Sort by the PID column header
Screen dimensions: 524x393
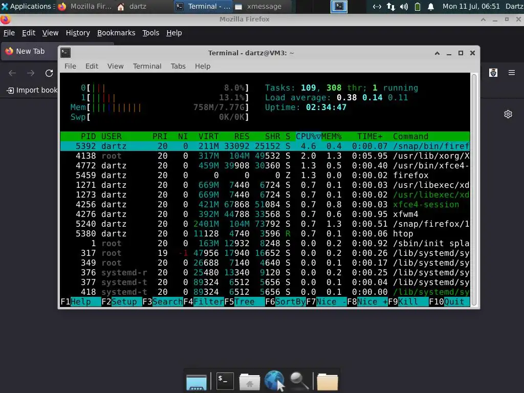coord(88,136)
